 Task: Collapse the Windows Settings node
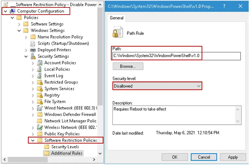pyautogui.click(x=19, y=31)
